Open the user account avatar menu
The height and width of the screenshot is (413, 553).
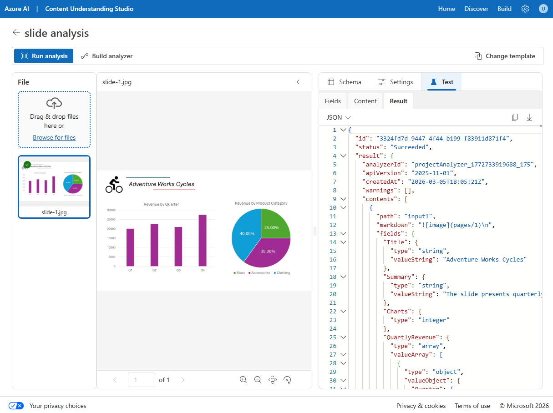click(x=543, y=9)
